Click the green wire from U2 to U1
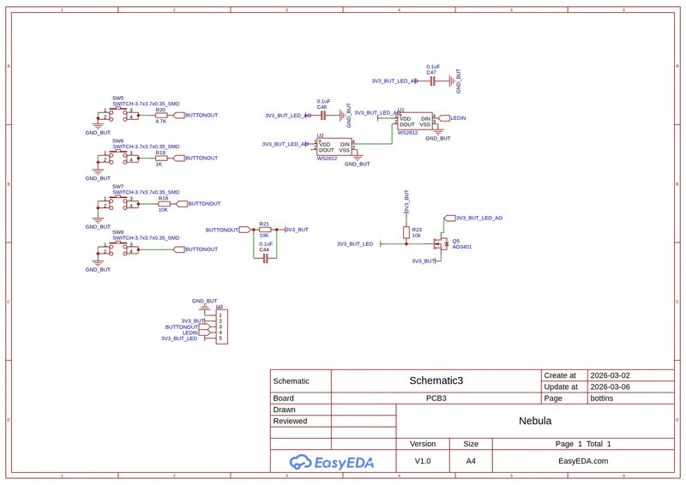 click(393, 135)
